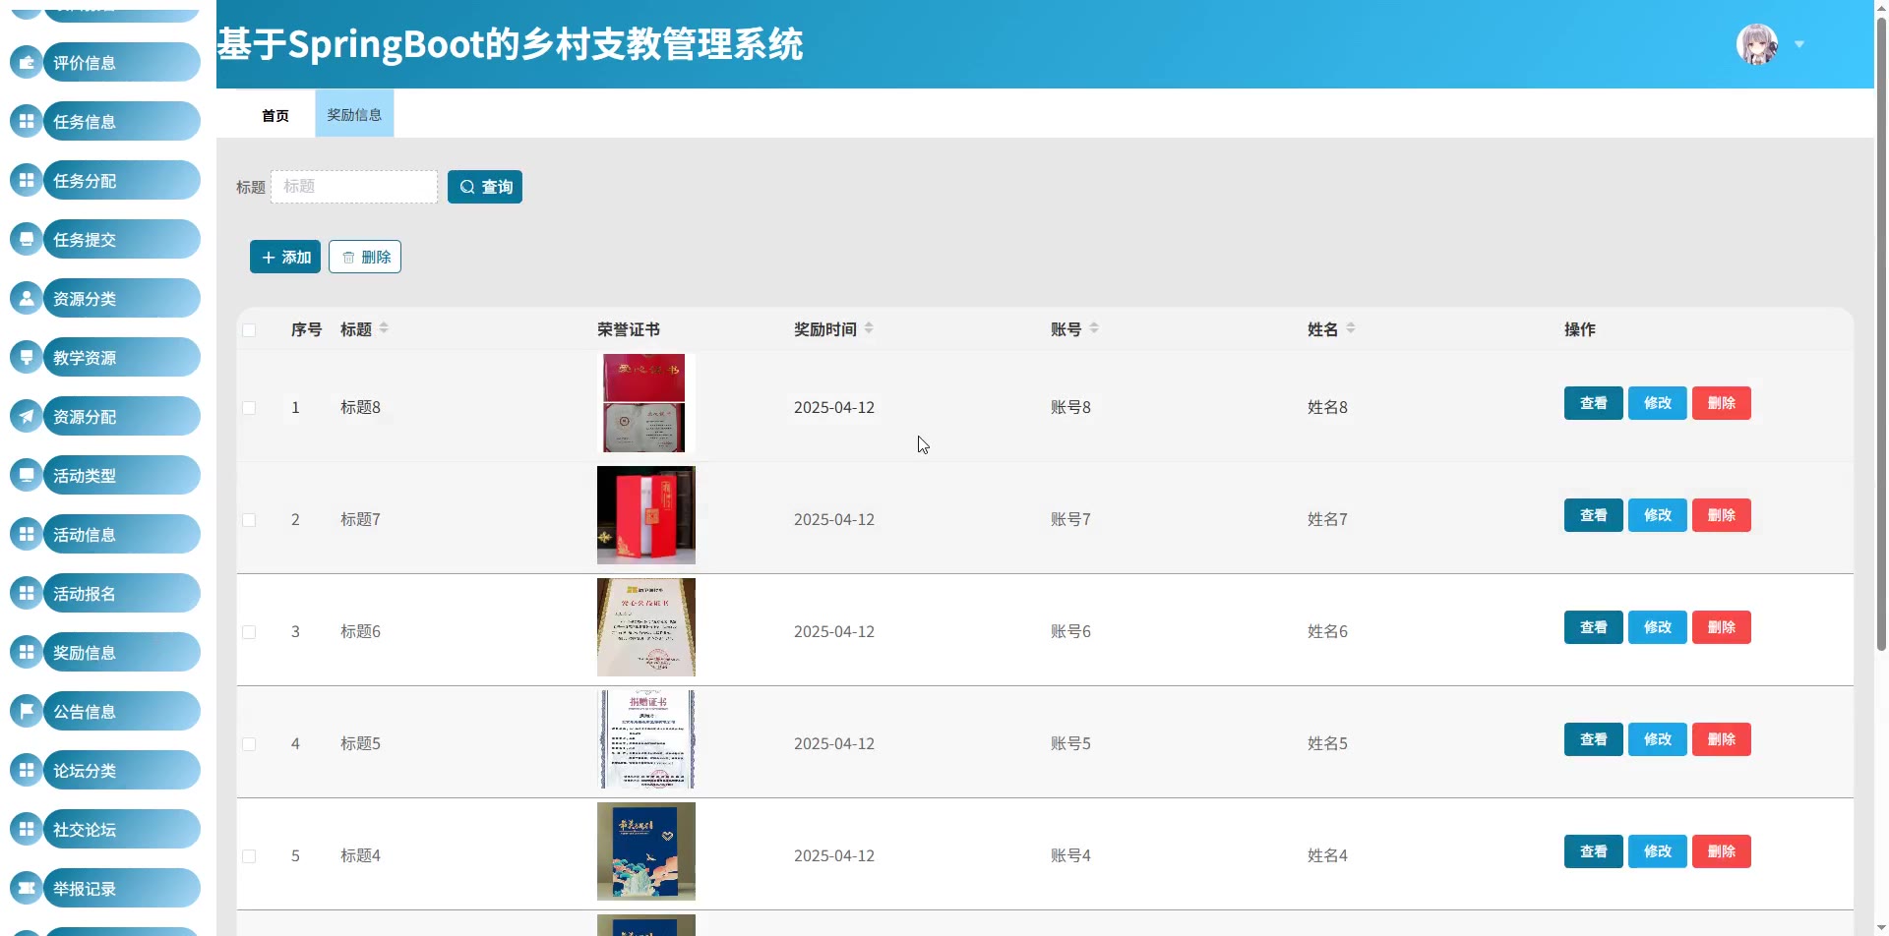Screen dimensions: 1889x936
Task: Click the person icon beside 资源分类
Action: pyautogui.click(x=27, y=299)
